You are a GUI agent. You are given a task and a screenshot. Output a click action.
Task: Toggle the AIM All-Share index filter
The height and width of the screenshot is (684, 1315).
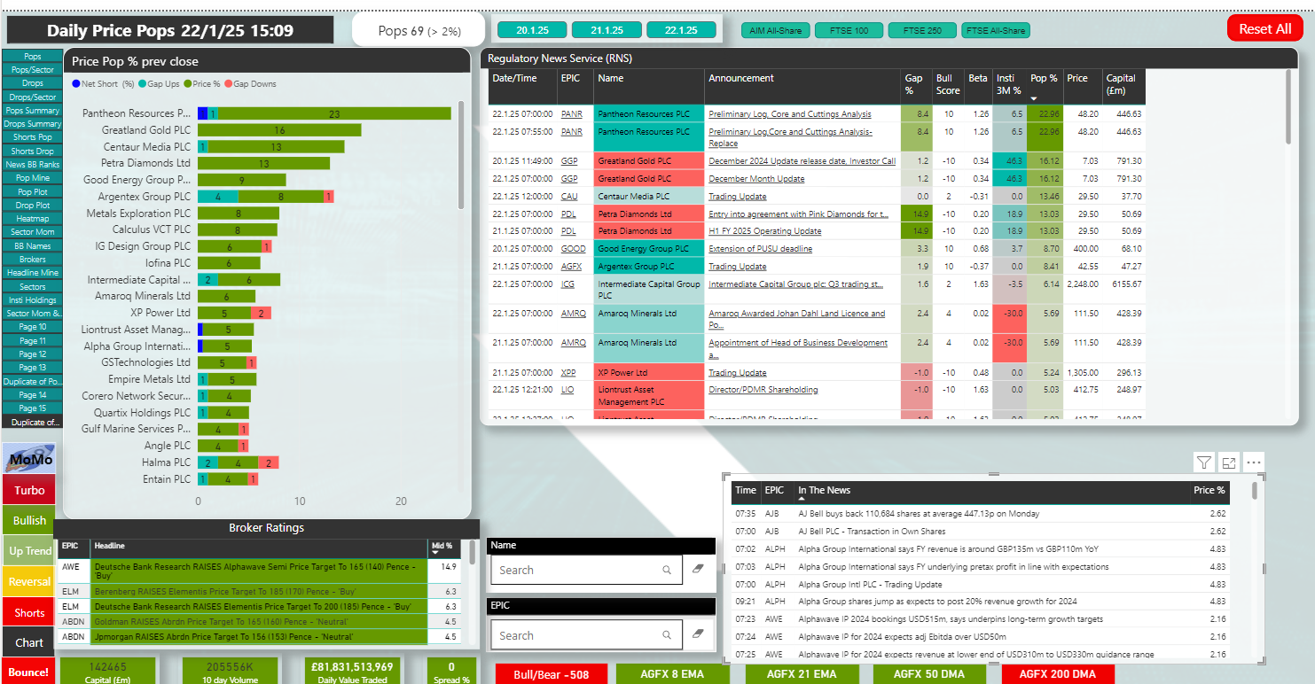point(775,31)
